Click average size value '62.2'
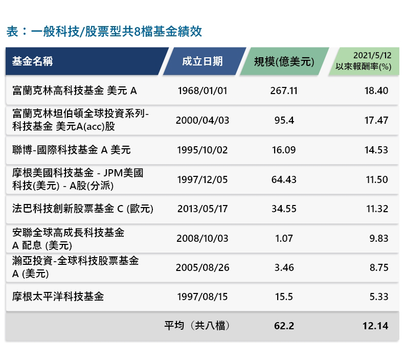 (x=284, y=326)
